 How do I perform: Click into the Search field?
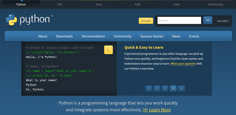(x=179, y=20)
